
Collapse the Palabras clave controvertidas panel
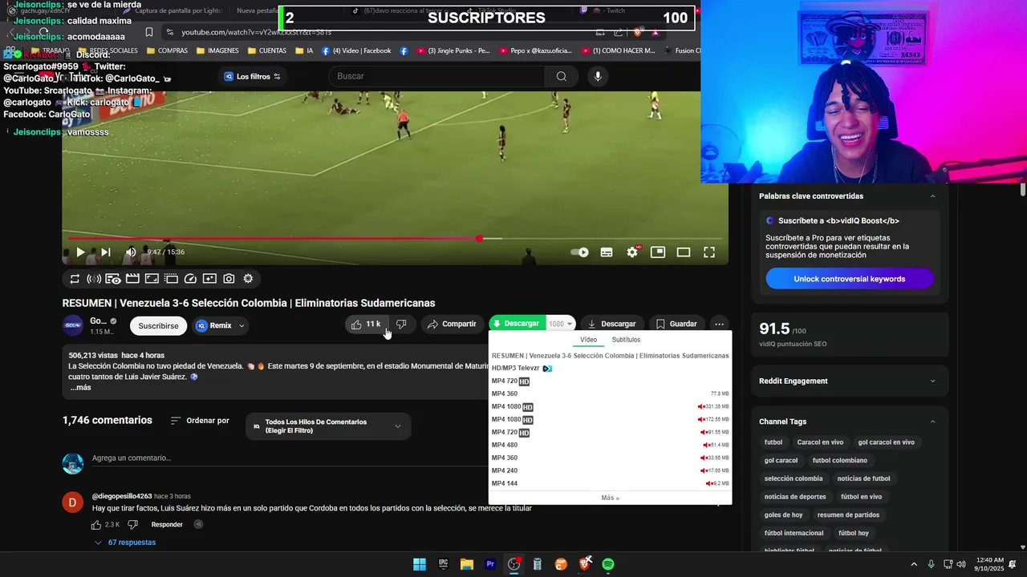pos(932,196)
